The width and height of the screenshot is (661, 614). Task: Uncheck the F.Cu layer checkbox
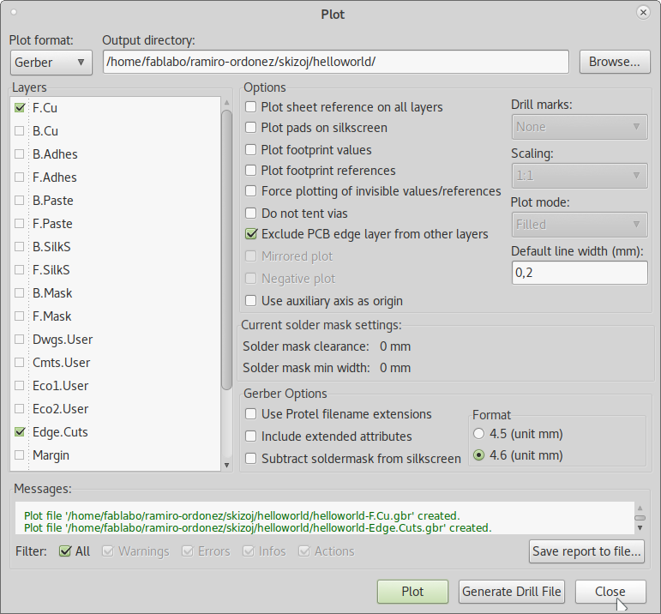[x=20, y=108]
